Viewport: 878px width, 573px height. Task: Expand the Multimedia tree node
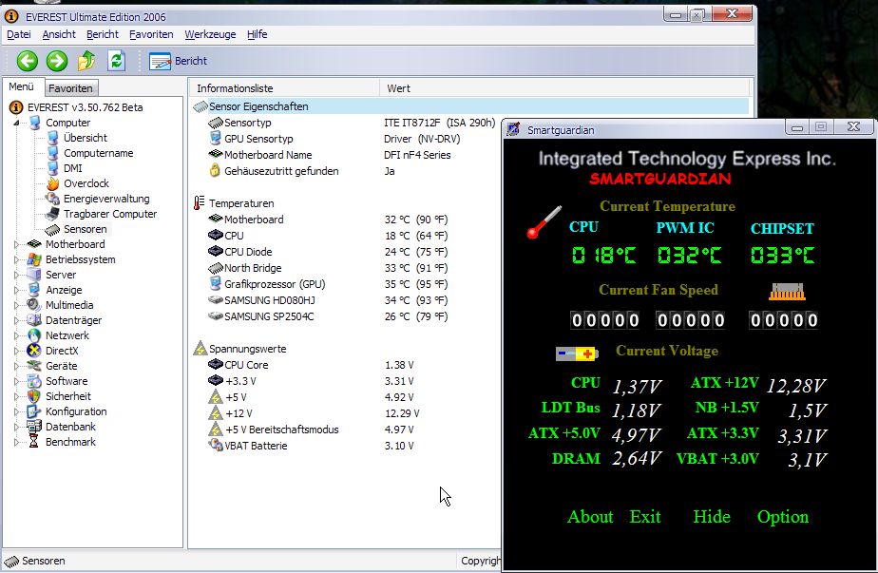tap(17, 305)
